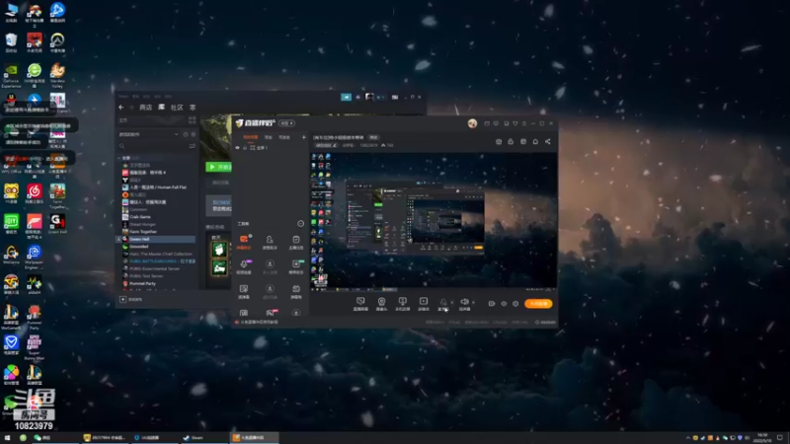Image resolution: width=790 pixels, height=444 pixels.
Task: Click the record video icon in Douyu
Action: point(491,304)
